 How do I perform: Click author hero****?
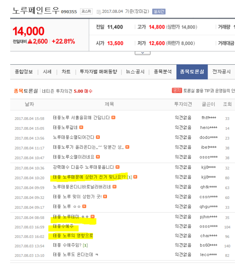click(x=209, y=127)
